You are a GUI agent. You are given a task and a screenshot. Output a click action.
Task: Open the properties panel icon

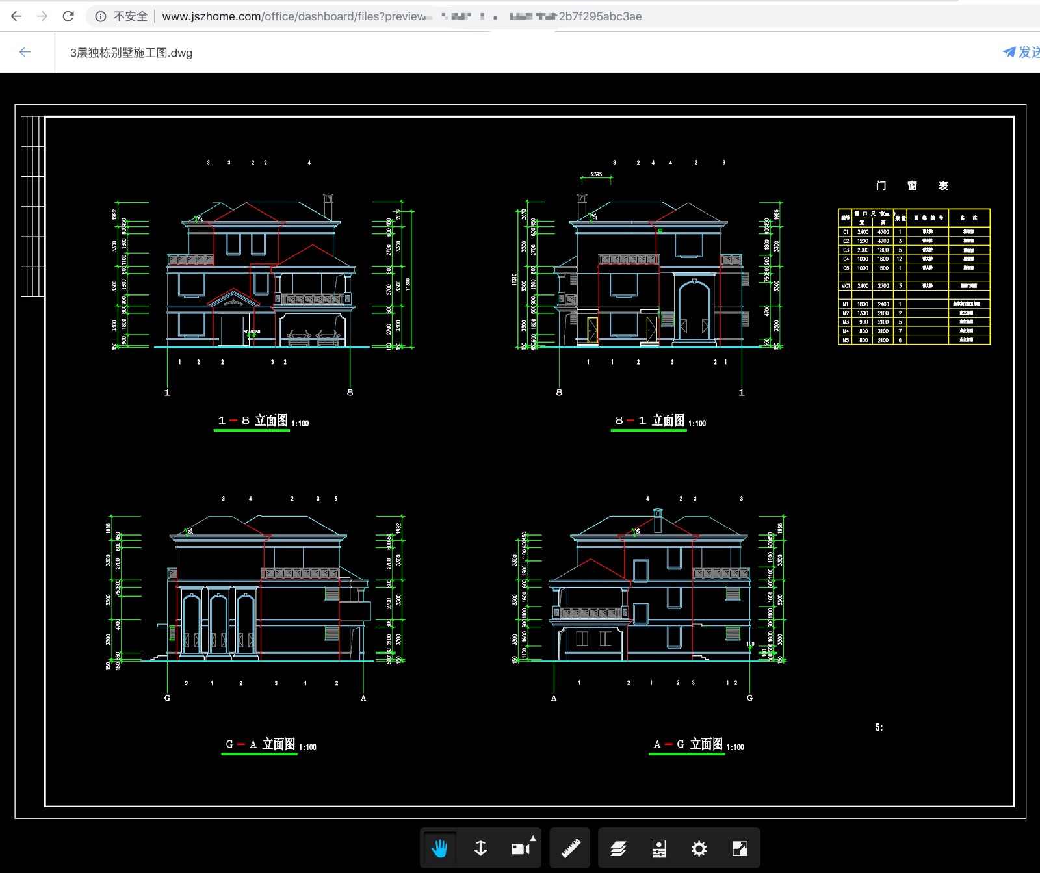[x=658, y=848]
